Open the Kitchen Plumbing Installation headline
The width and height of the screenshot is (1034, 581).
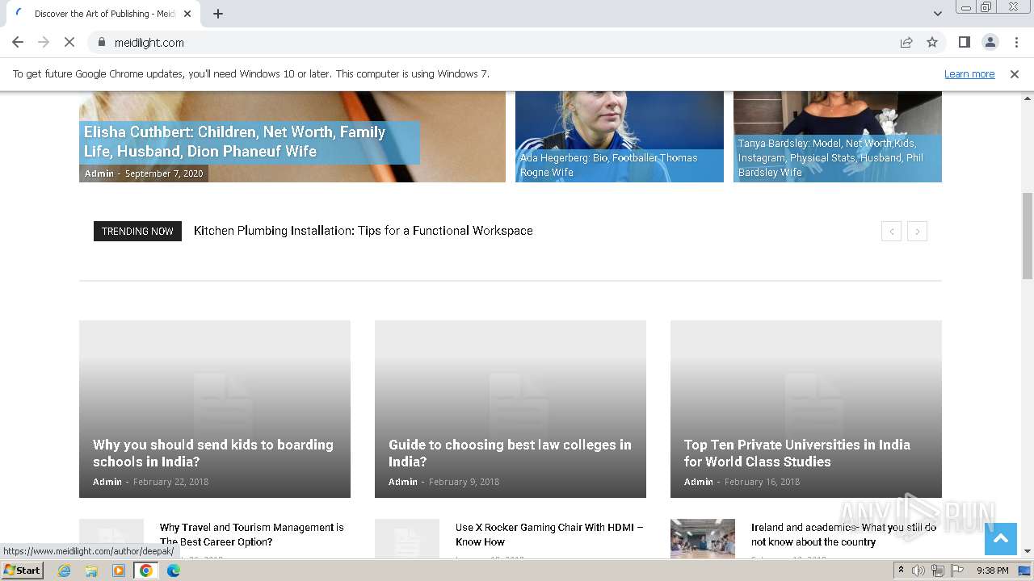click(364, 231)
